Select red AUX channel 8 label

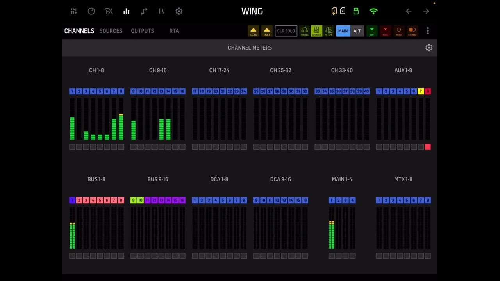click(x=428, y=91)
